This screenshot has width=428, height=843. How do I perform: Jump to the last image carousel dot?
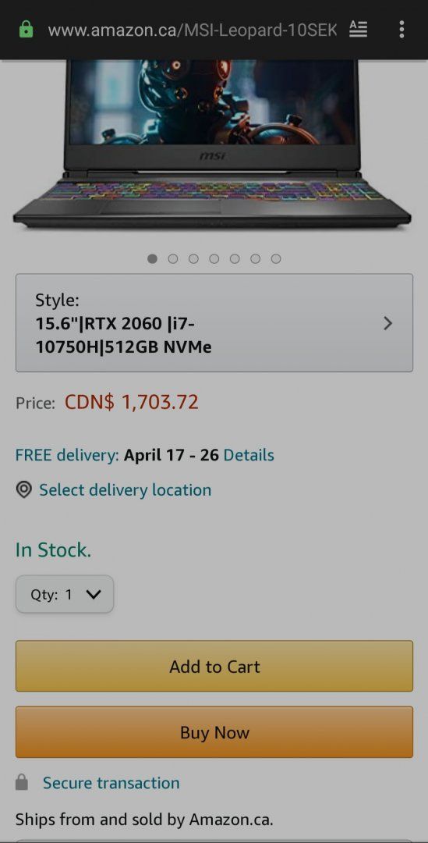(276, 259)
